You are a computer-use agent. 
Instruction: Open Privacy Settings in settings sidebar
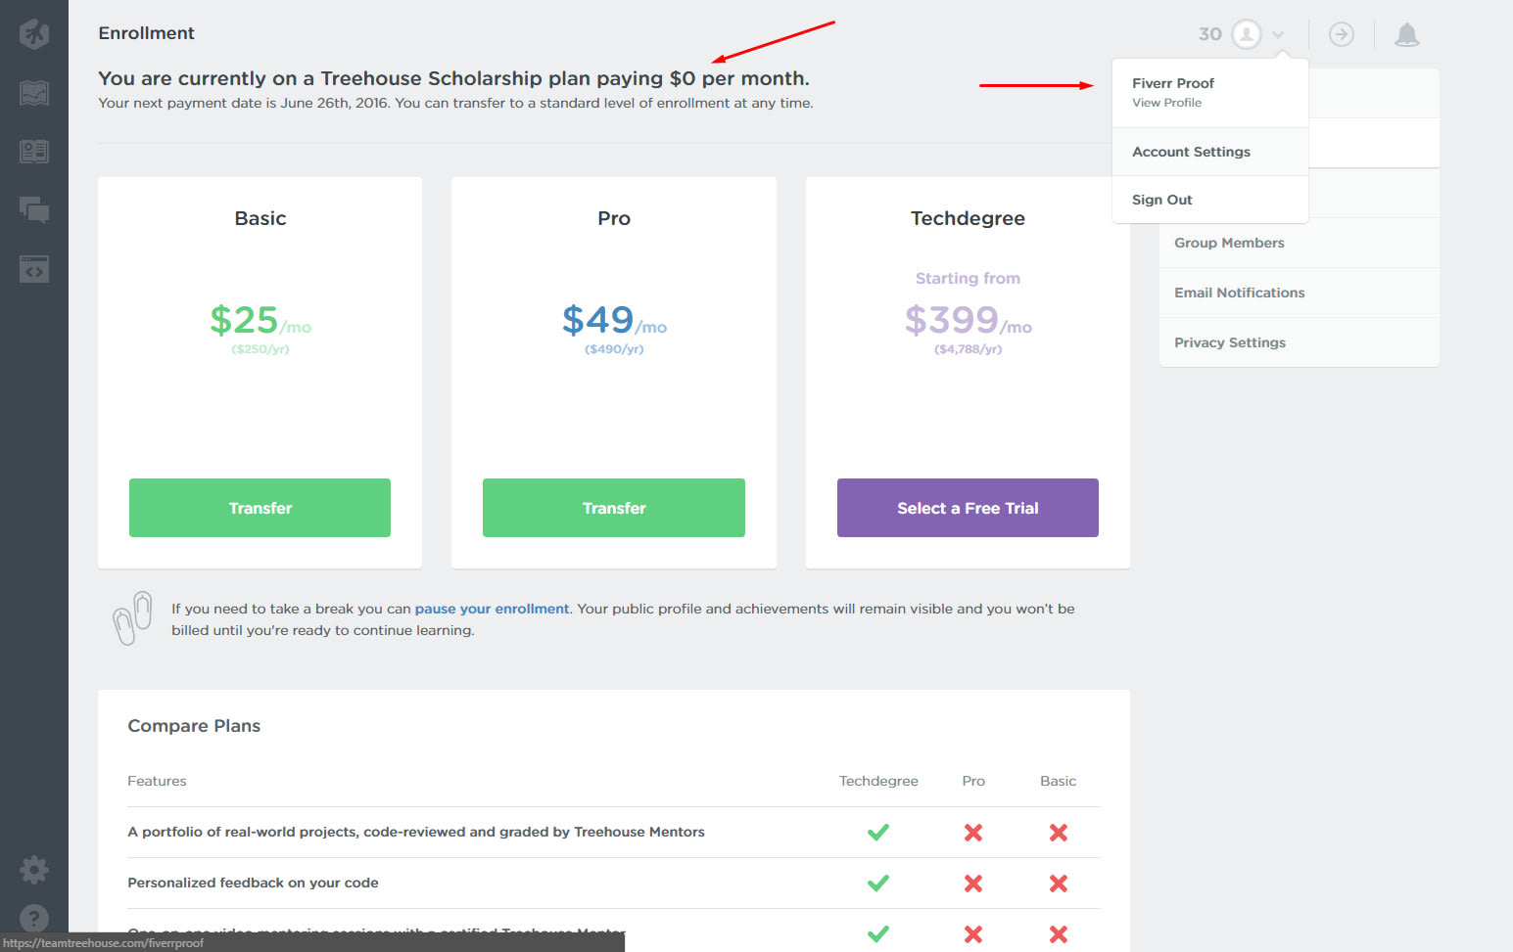click(1229, 342)
